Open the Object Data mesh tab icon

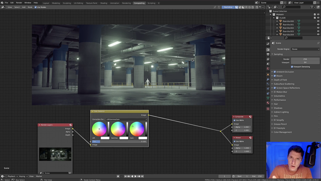(x=268, y=98)
